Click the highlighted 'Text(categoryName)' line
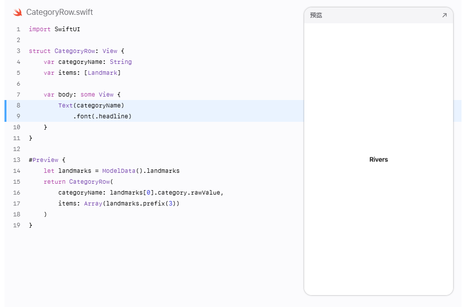466x307 pixels. 91,105
